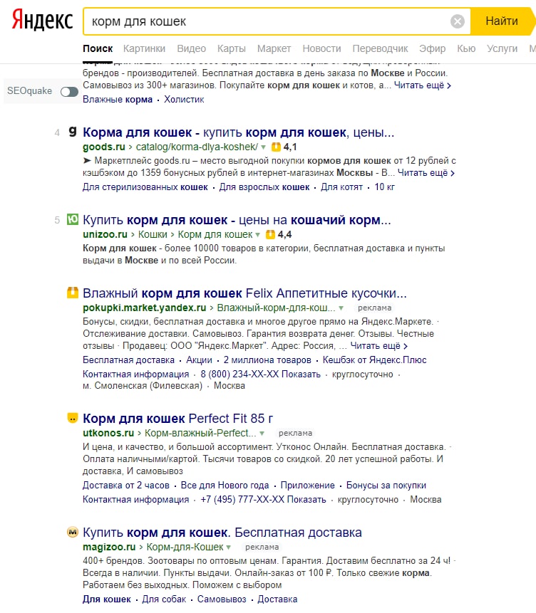Click the 'Кошки' breadcrumb under unizoo.ru
536x613 pixels.
pyautogui.click(x=153, y=234)
